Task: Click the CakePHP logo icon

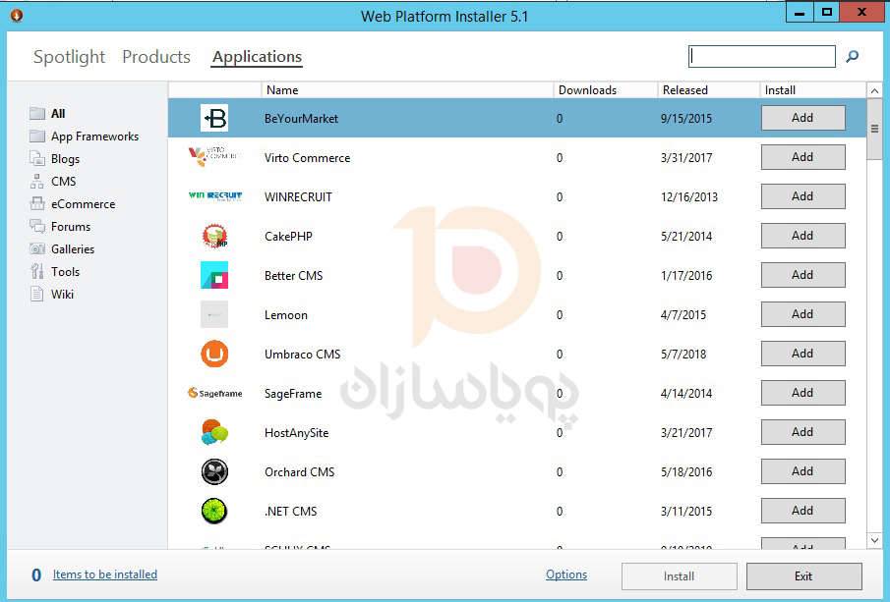Action: [x=213, y=236]
